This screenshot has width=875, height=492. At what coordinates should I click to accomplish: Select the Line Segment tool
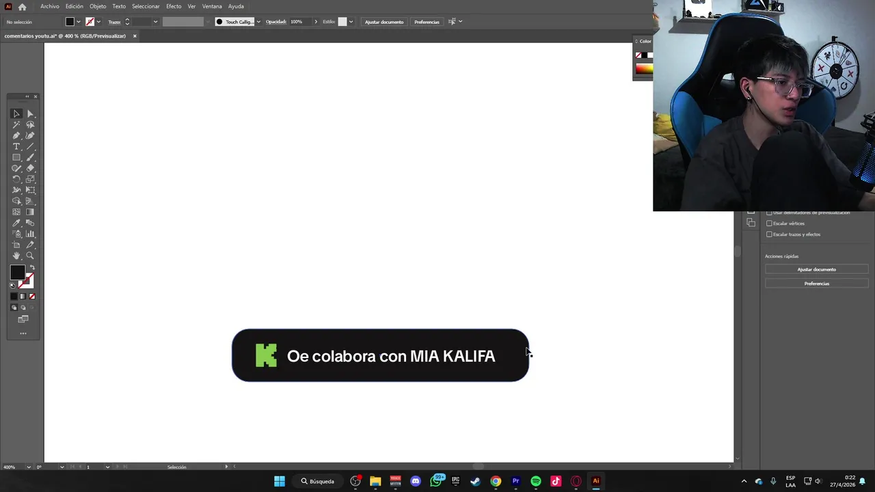30,146
